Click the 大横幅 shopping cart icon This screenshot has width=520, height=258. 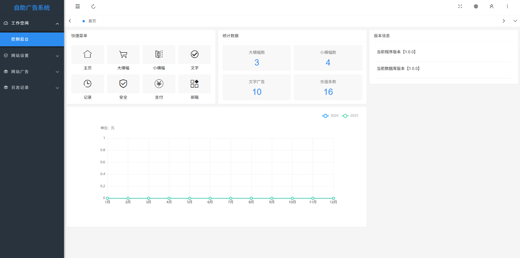(123, 54)
